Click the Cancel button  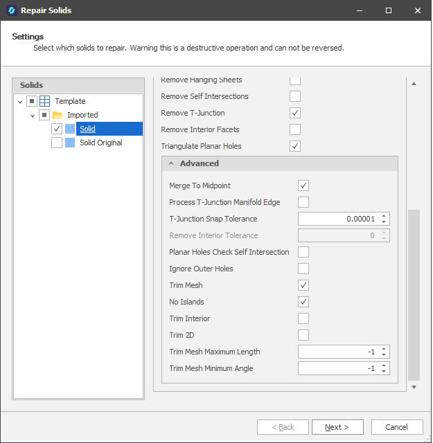397,427
